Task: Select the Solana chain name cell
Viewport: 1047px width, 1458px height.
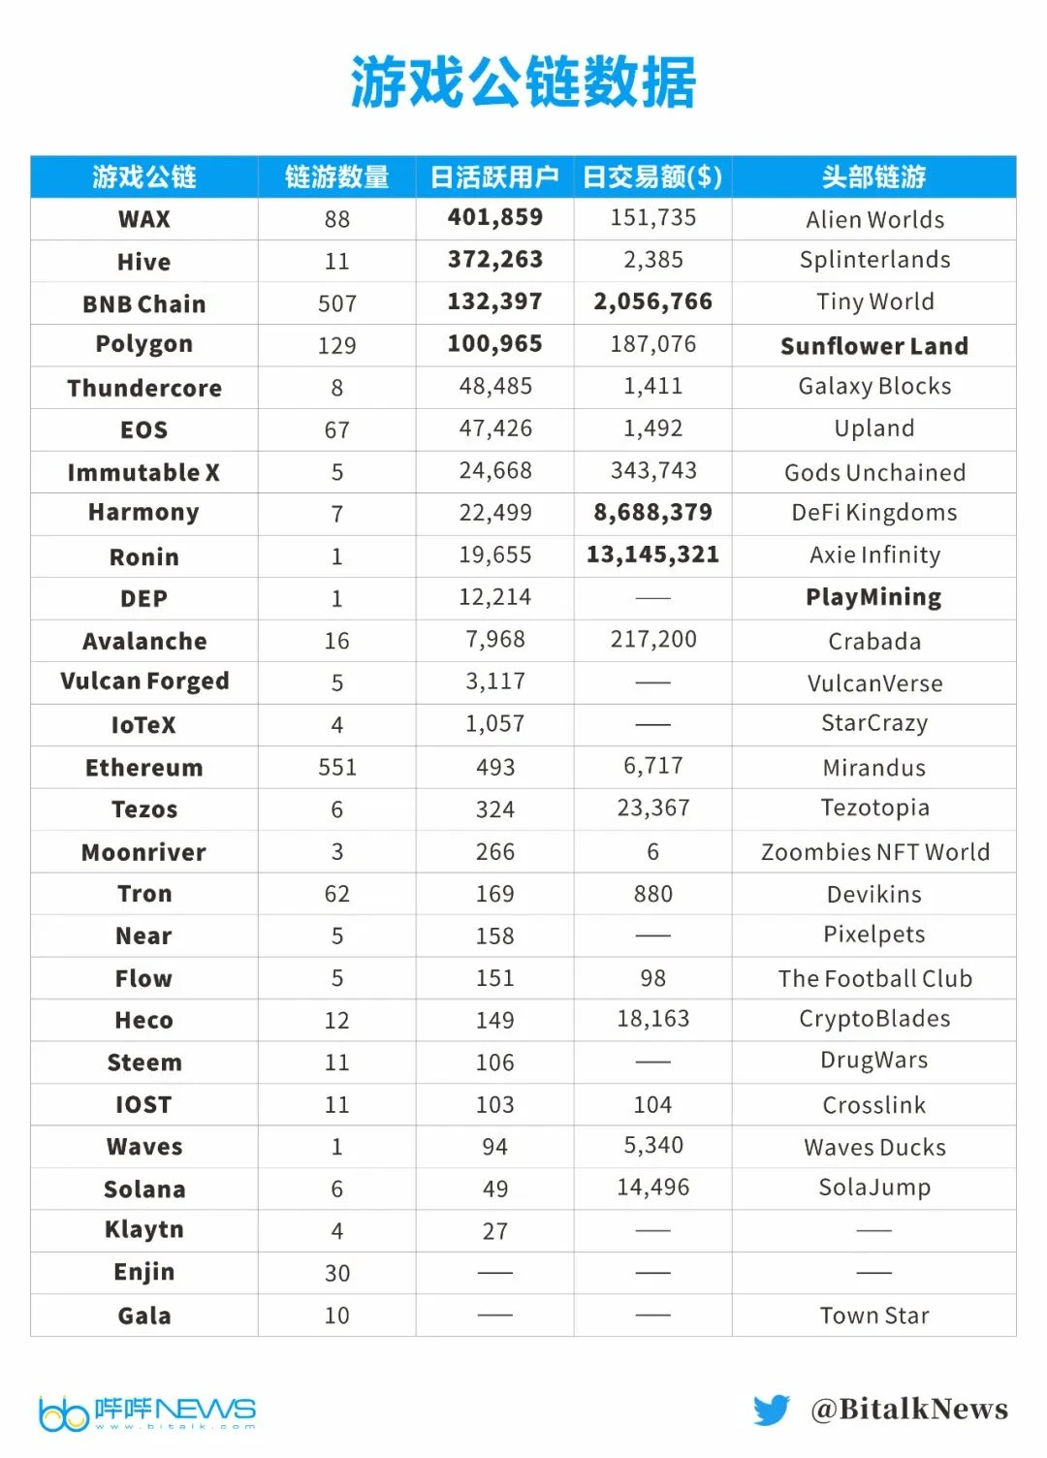Action: [144, 1189]
